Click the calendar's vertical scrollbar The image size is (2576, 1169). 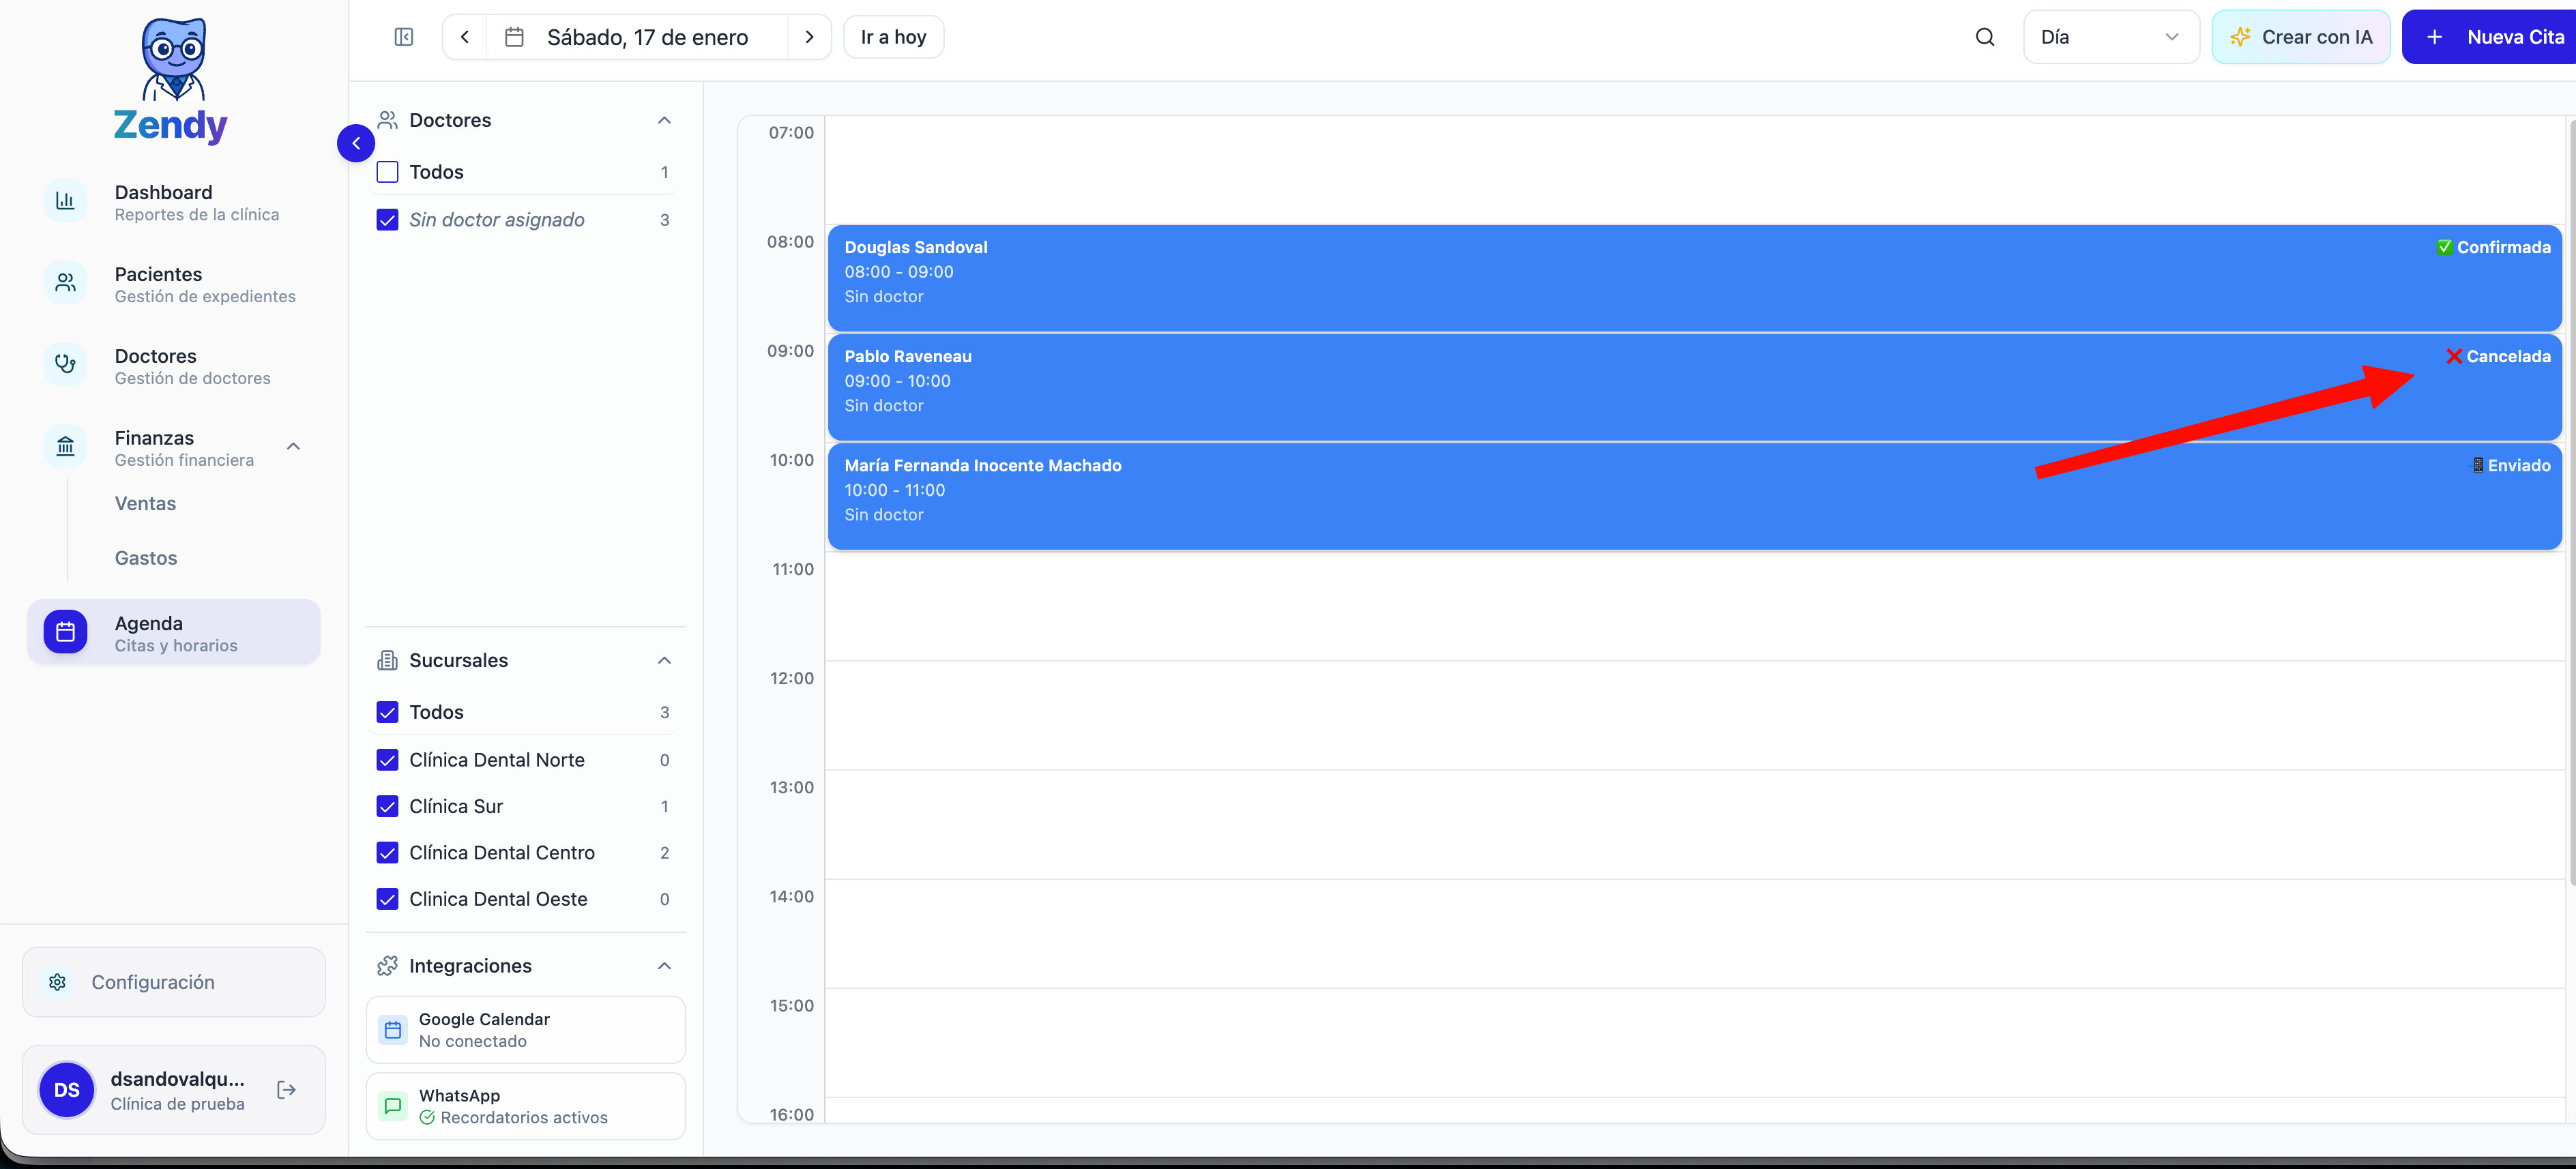(x=2571, y=500)
